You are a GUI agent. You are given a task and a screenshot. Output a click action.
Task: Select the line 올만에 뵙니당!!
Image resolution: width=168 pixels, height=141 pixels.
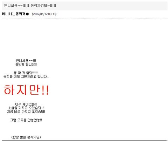(x=26, y=64)
